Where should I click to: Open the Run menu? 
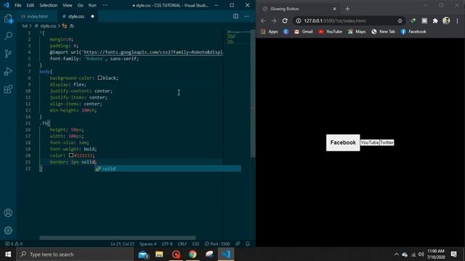tap(92, 5)
